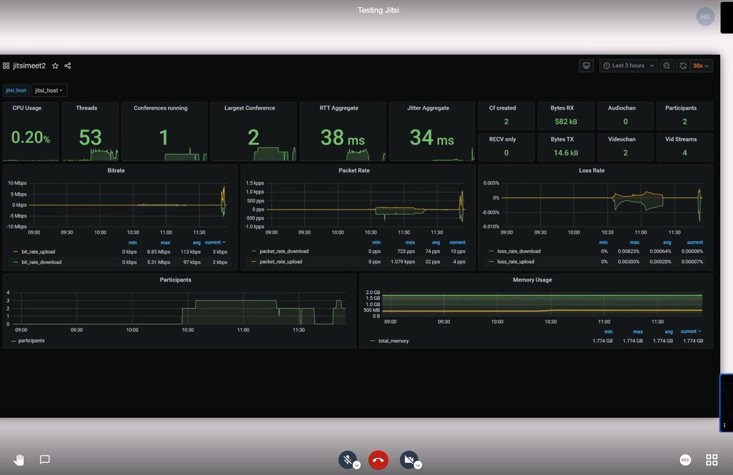Expand the Packet Rate panel title menu
The height and width of the screenshot is (475, 733).
point(354,170)
